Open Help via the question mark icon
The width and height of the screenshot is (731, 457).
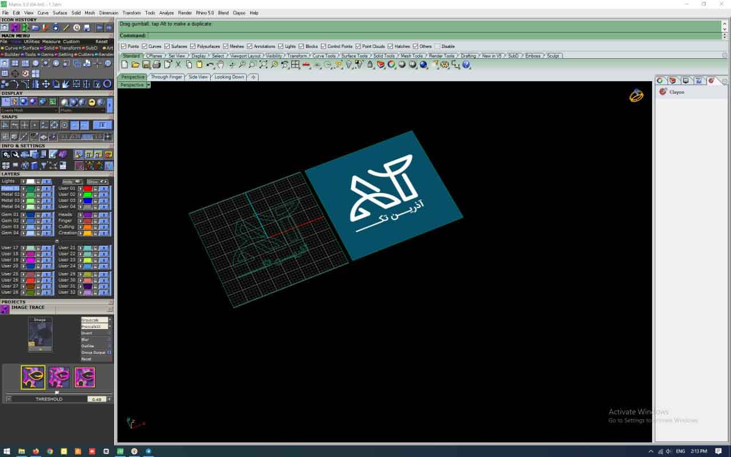[x=467, y=65]
